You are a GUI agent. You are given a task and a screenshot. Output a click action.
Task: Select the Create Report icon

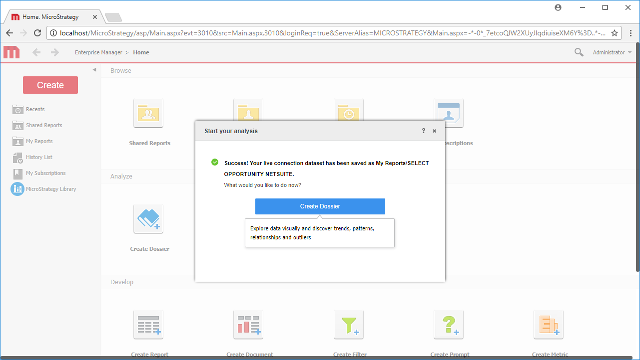pyautogui.click(x=148, y=324)
